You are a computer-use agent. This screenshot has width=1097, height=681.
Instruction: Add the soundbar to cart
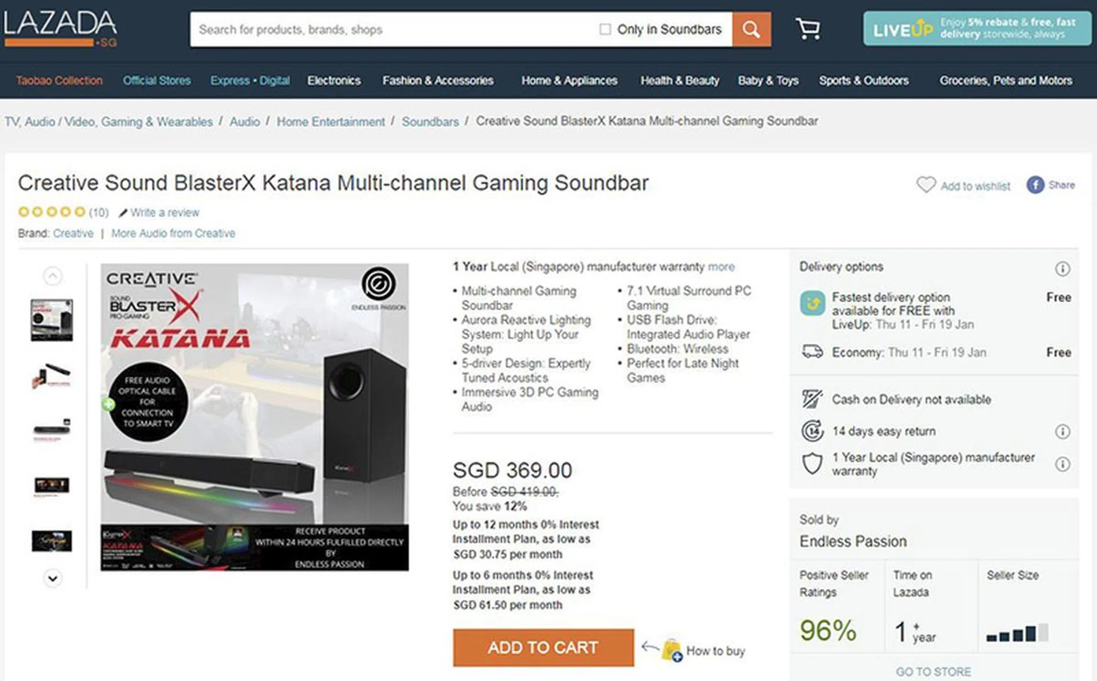[543, 647]
